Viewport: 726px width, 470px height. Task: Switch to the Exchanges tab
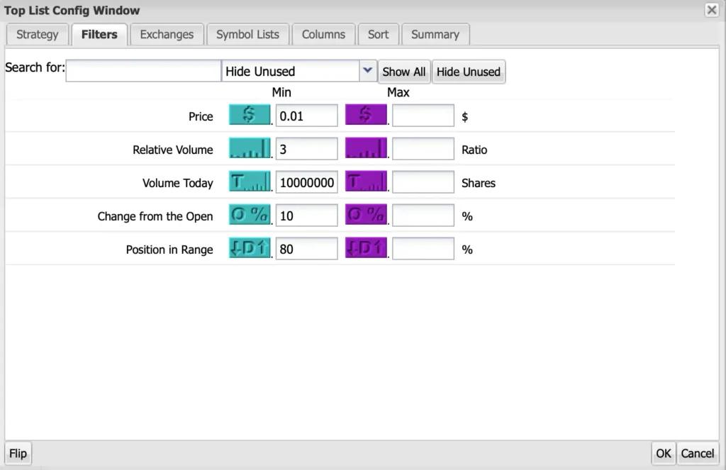[167, 34]
